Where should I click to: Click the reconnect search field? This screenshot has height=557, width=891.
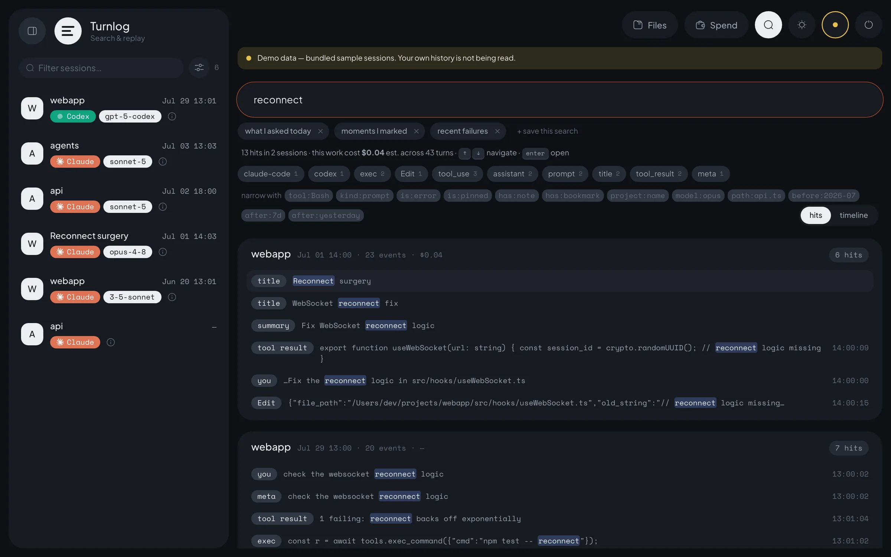(560, 100)
